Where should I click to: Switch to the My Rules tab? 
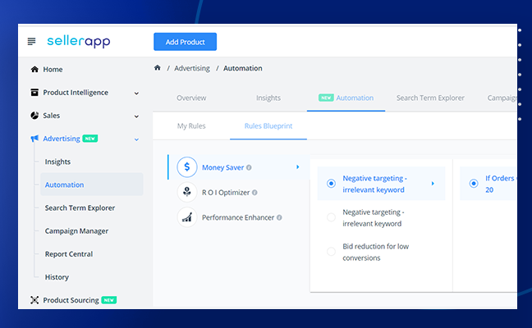point(191,126)
